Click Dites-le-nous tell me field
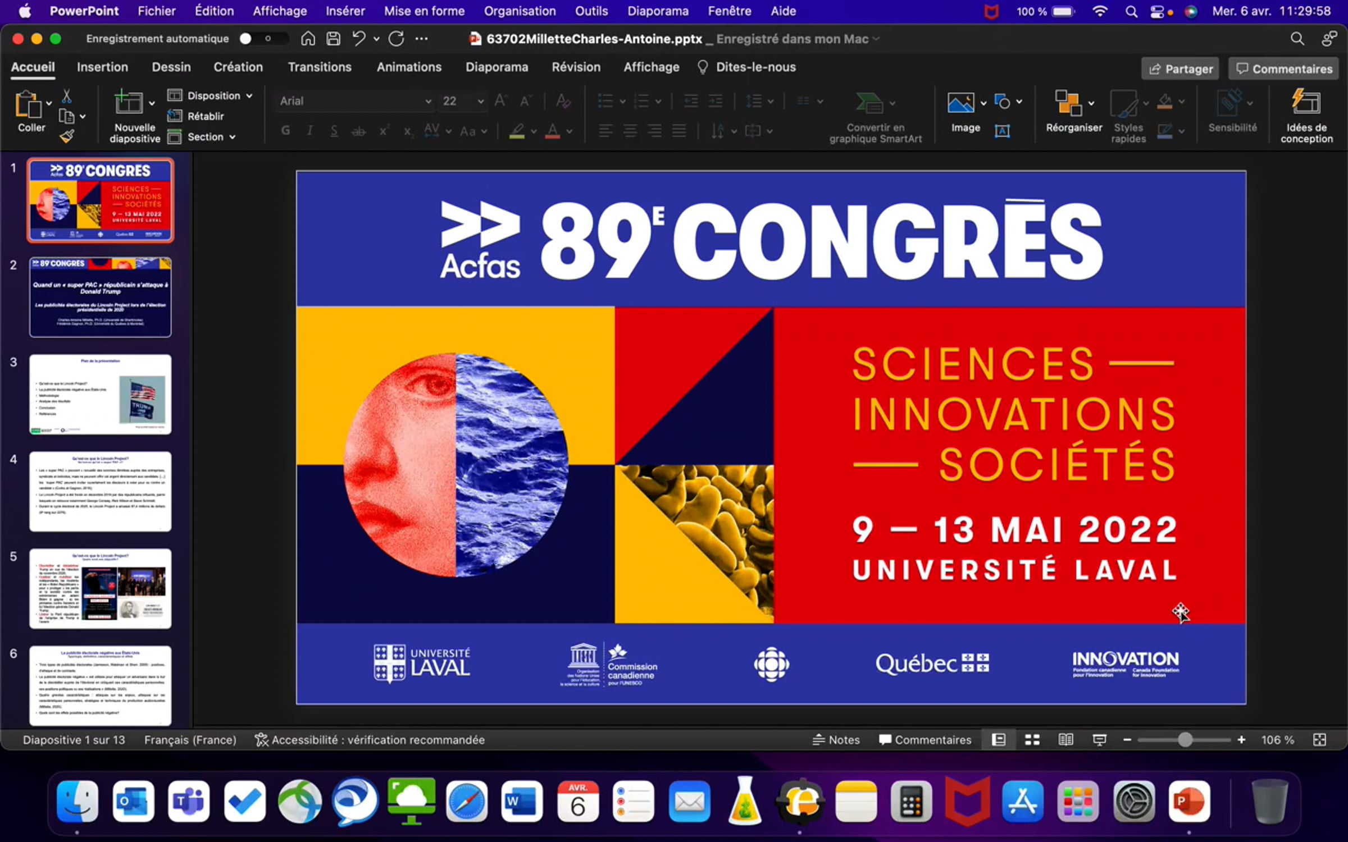 [x=746, y=67]
